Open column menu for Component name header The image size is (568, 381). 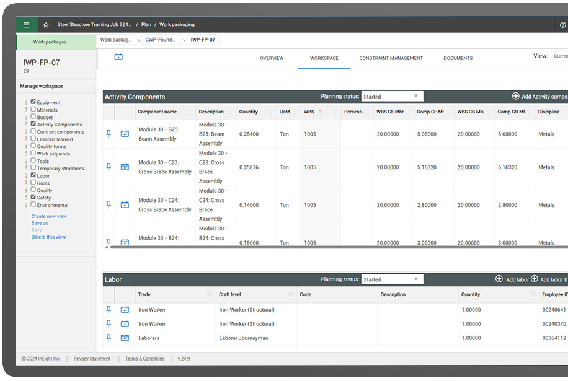[189, 112]
